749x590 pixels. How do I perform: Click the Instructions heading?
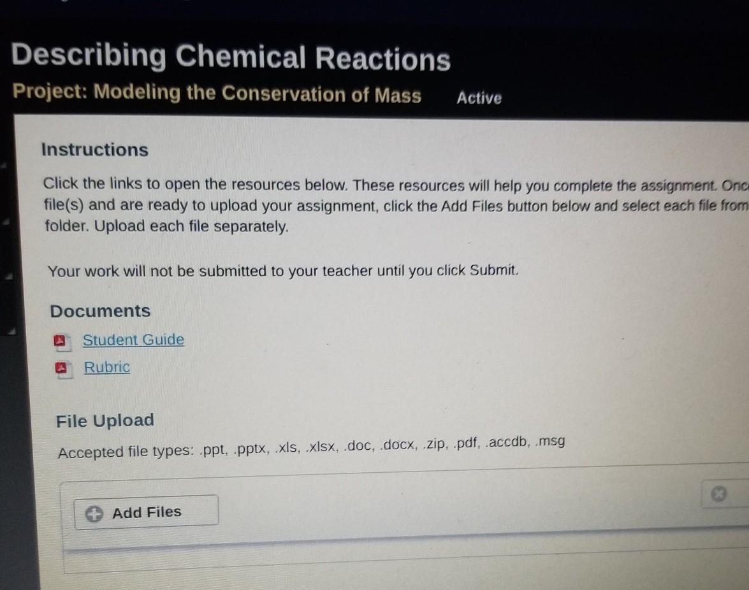94,150
